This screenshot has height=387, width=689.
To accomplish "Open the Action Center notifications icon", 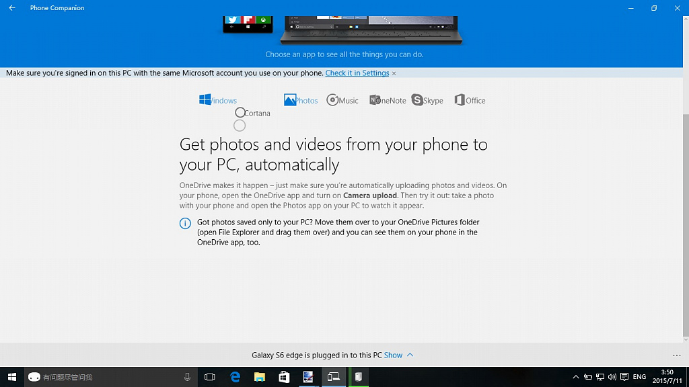I will tap(624, 377).
